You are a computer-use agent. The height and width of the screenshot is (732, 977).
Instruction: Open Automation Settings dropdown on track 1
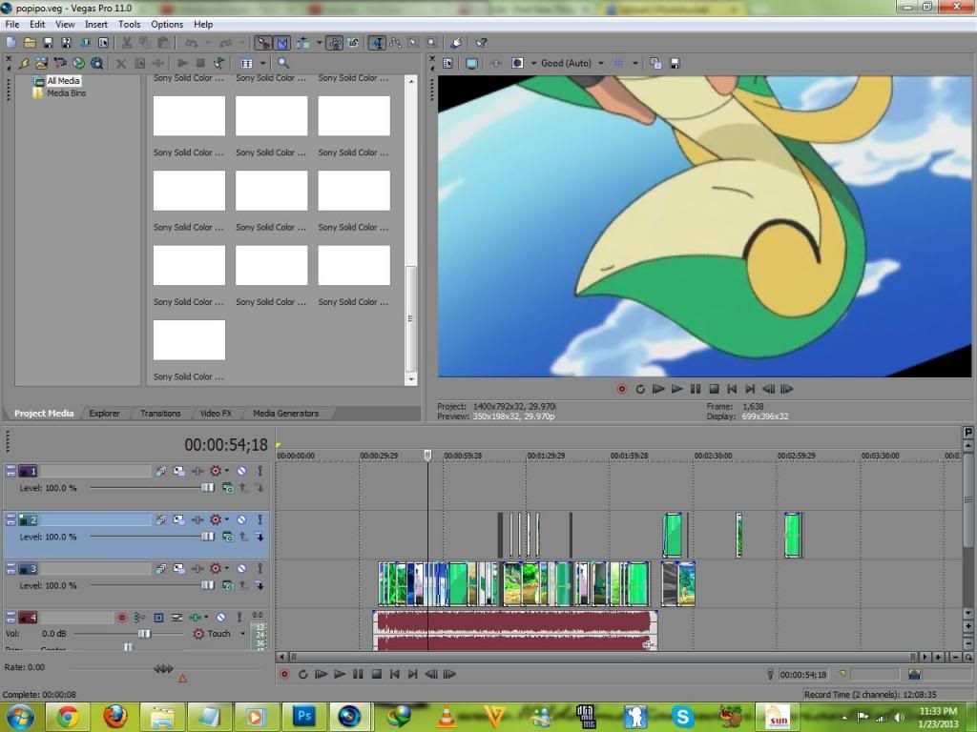[227, 471]
